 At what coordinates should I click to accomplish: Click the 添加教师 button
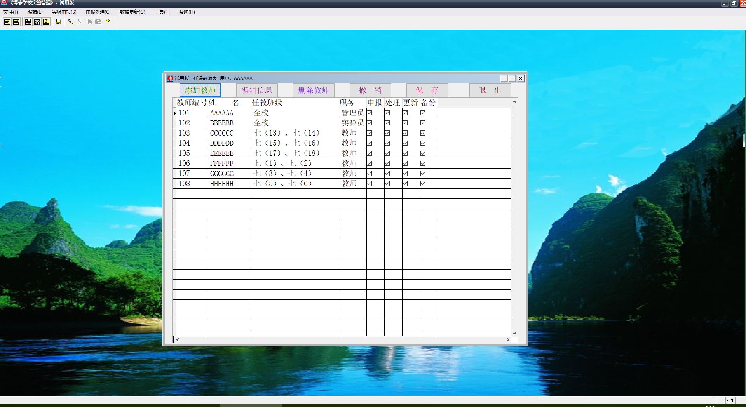click(x=200, y=90)
